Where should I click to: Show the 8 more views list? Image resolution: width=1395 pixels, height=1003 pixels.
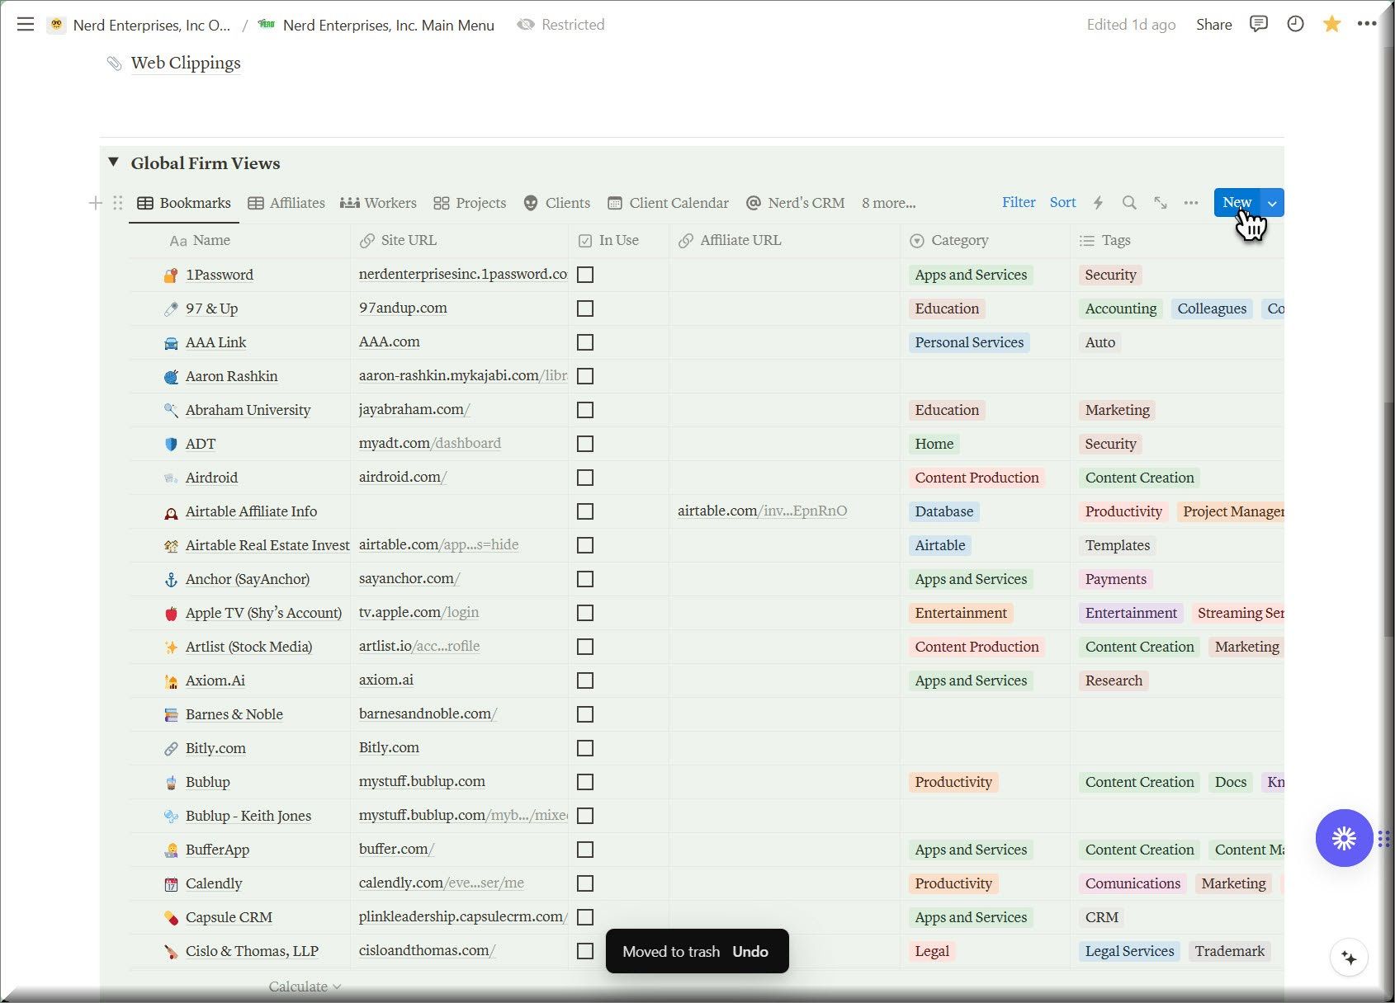pos(889,203)
